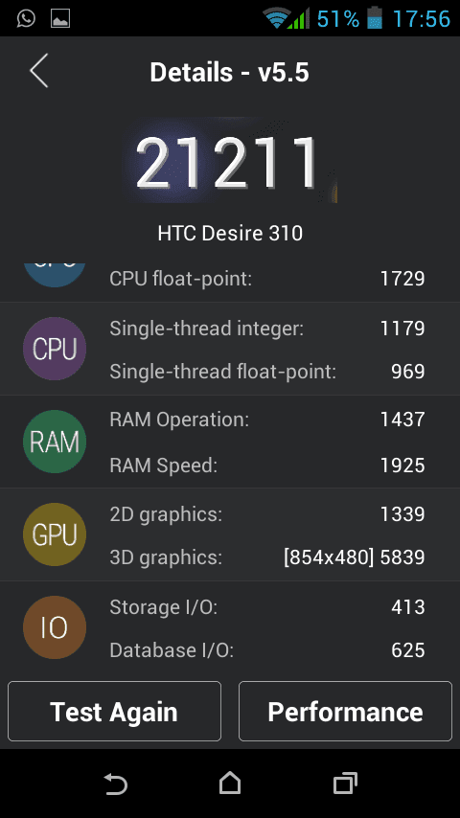Tap the Test Again button

(x=114, y=711)
